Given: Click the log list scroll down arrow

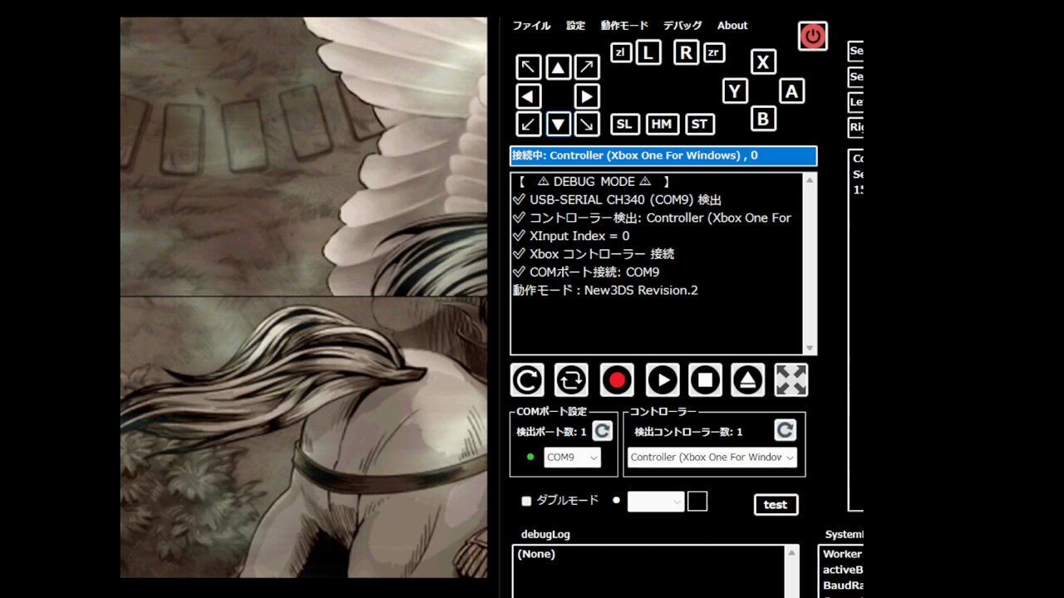Looking at the screenshot, I should pos(810,348).
